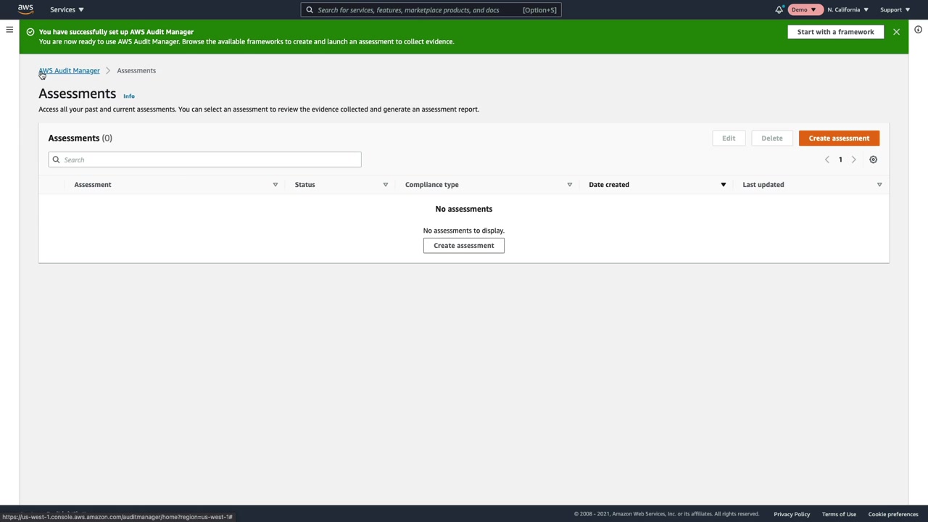The height and width of the screenshot is (522, 928).
Task: Sort by Last updated column arrow
Action: click(x=879, y=185)
